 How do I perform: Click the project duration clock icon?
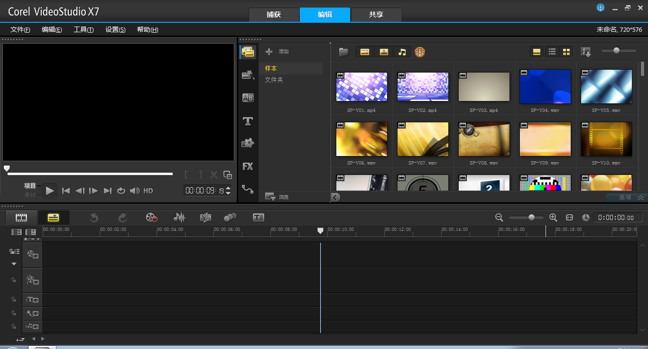click(586, 218)
